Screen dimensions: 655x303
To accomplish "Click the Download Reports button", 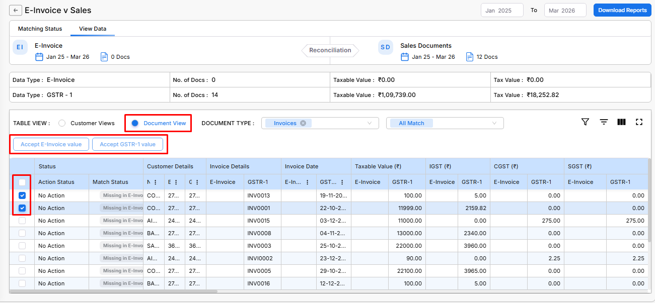I will pyautogui.click(x=622, y=10).
